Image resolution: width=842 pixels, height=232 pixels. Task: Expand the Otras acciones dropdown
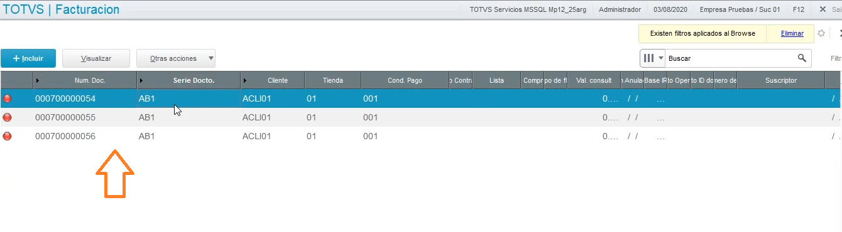[x=176, y=58]
